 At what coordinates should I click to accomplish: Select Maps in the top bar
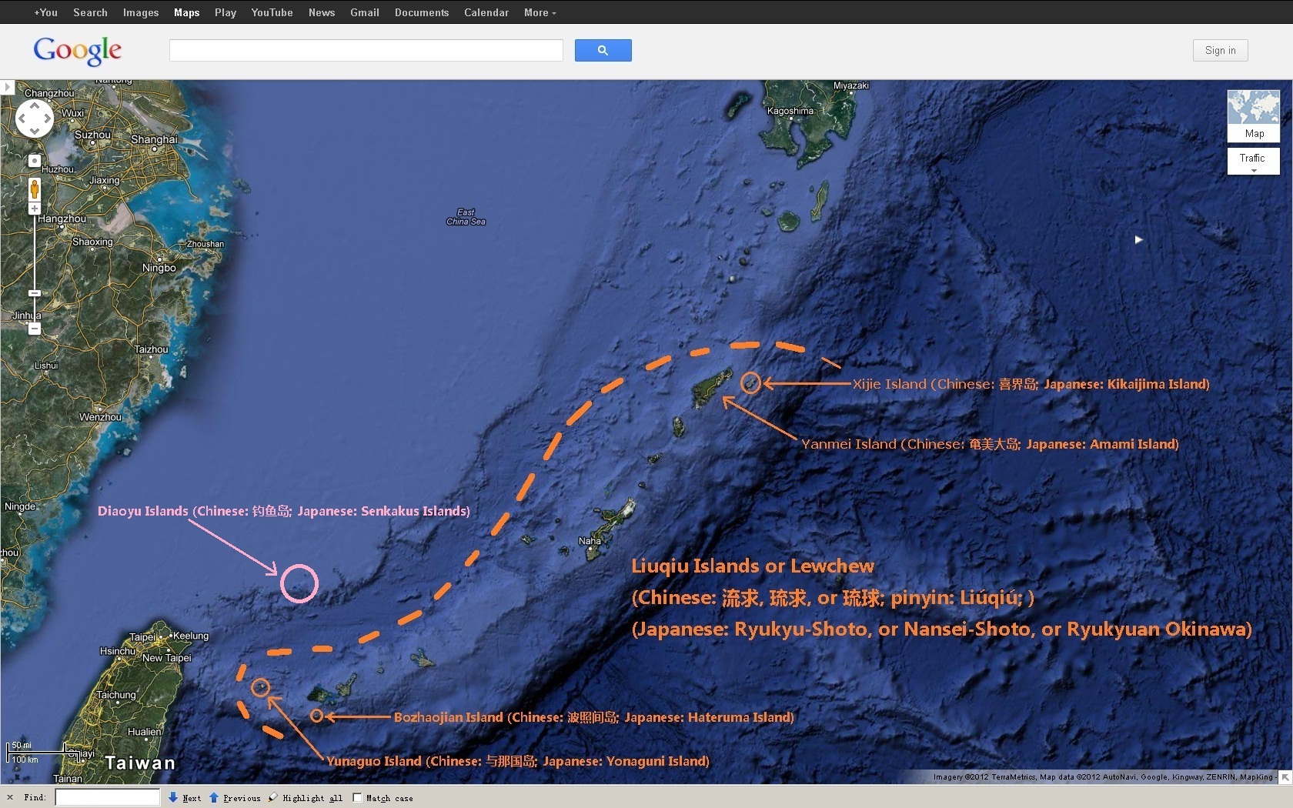point(186,12)
